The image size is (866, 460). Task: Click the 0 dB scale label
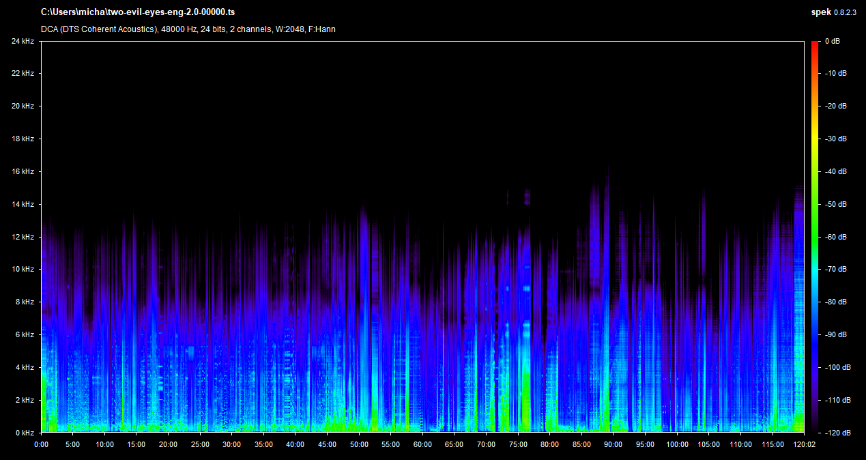[x=832, y=41]
